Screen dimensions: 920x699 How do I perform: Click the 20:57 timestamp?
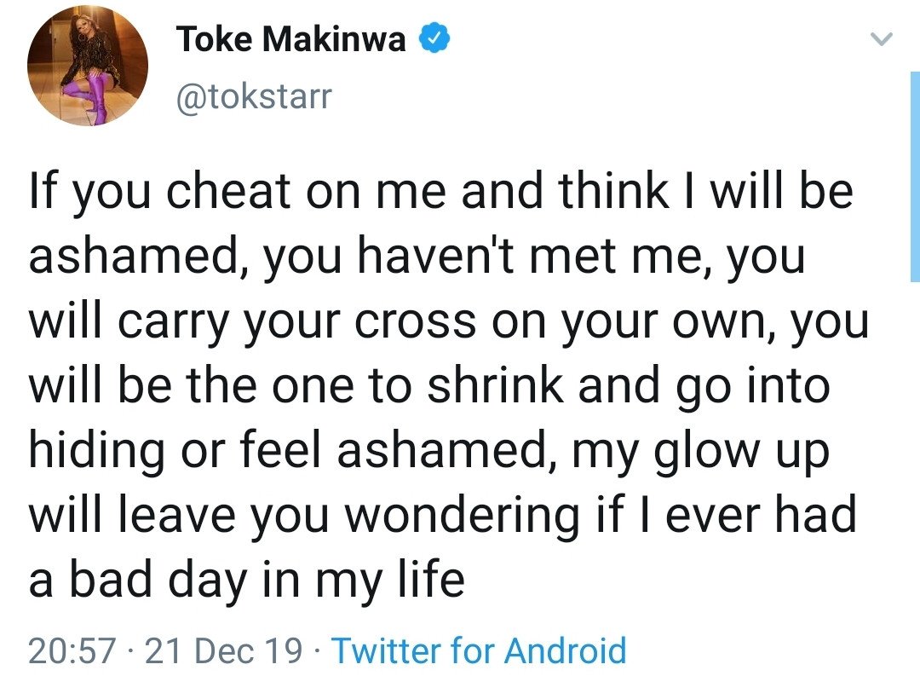point(72,650)
